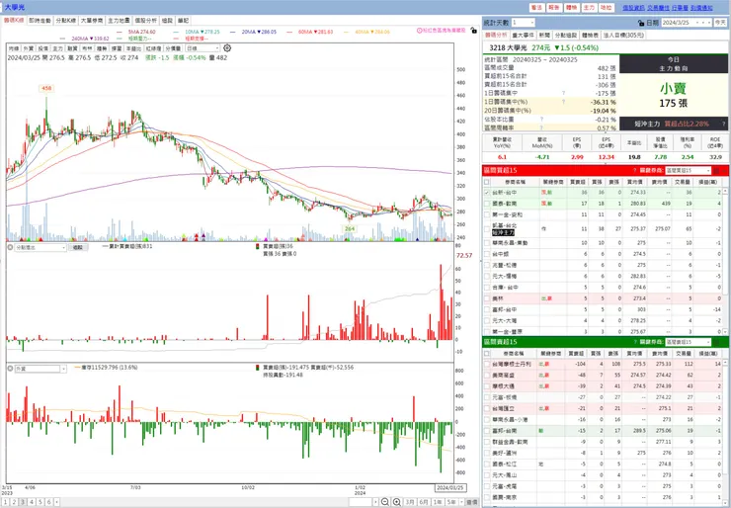Viewport: 731px width, 508px height.
Task: Open the 日期 date picker 2024/3/25
Action: tap(687, 23)
